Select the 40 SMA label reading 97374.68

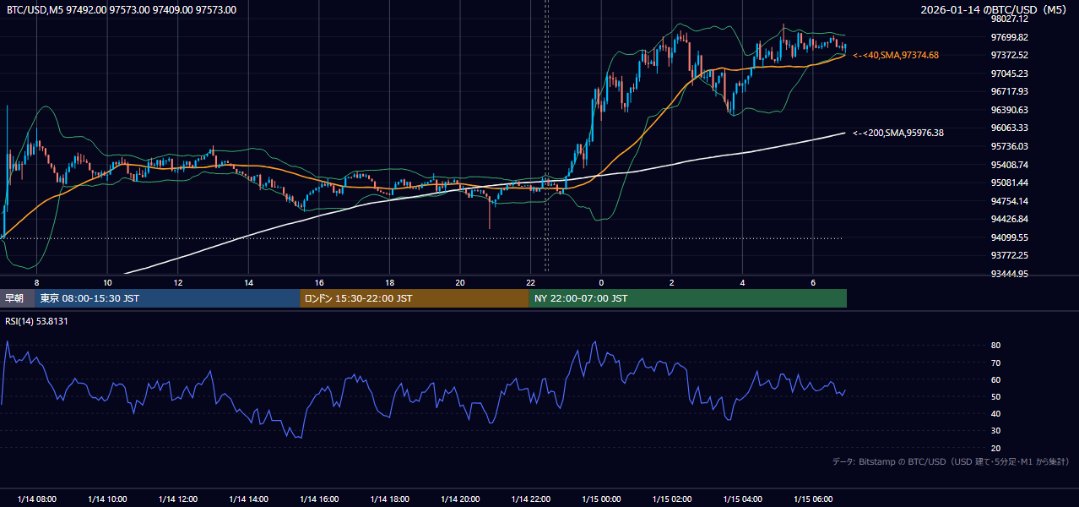click(x=896, y=55)
